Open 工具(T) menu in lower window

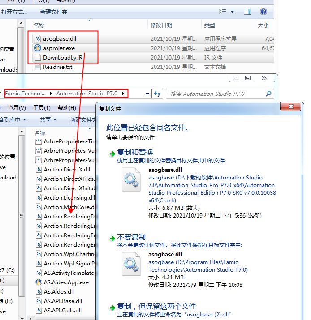[42, 108]
